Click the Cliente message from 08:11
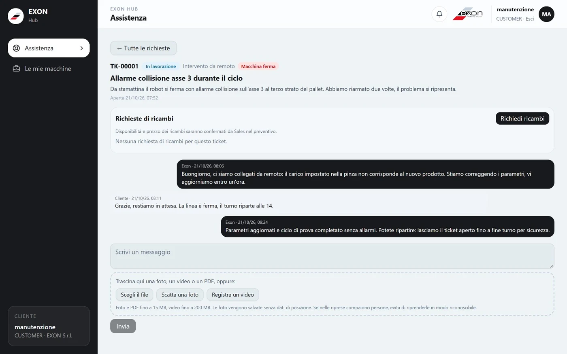 [299, 202]
